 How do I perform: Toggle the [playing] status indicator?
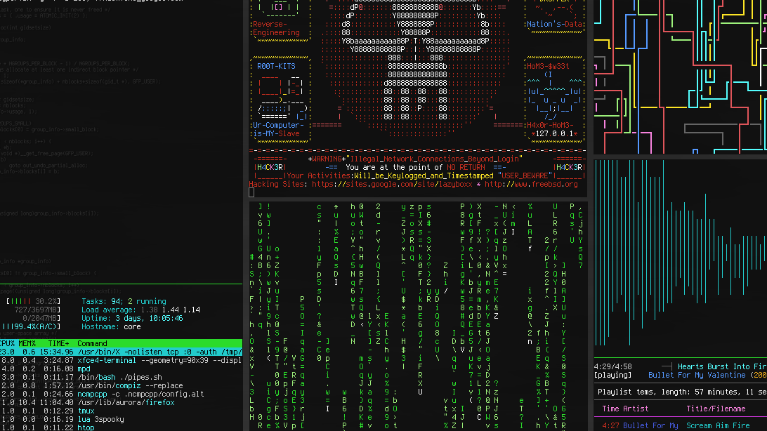tap(612, 376)
